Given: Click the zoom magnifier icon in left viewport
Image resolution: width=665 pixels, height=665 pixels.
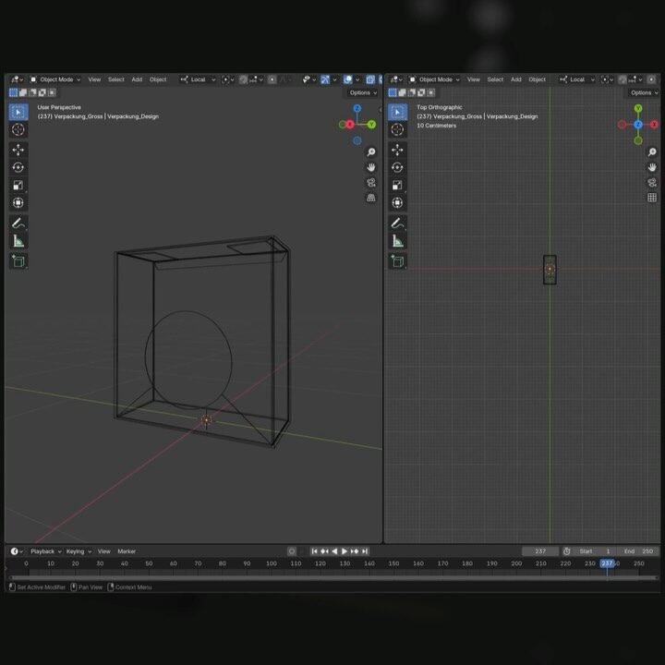Looking at the screenshot, I should click(x=371, y=152).
